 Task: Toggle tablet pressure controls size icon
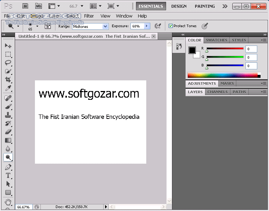pos(205,26)
